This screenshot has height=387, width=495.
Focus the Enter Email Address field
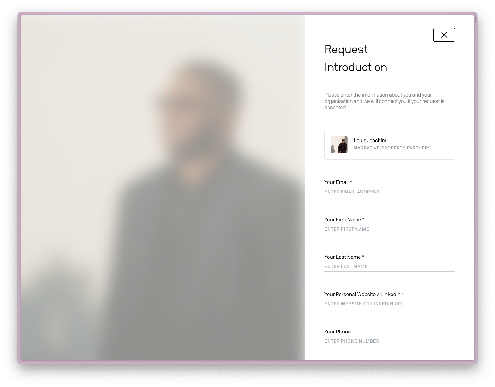point(390,192)
